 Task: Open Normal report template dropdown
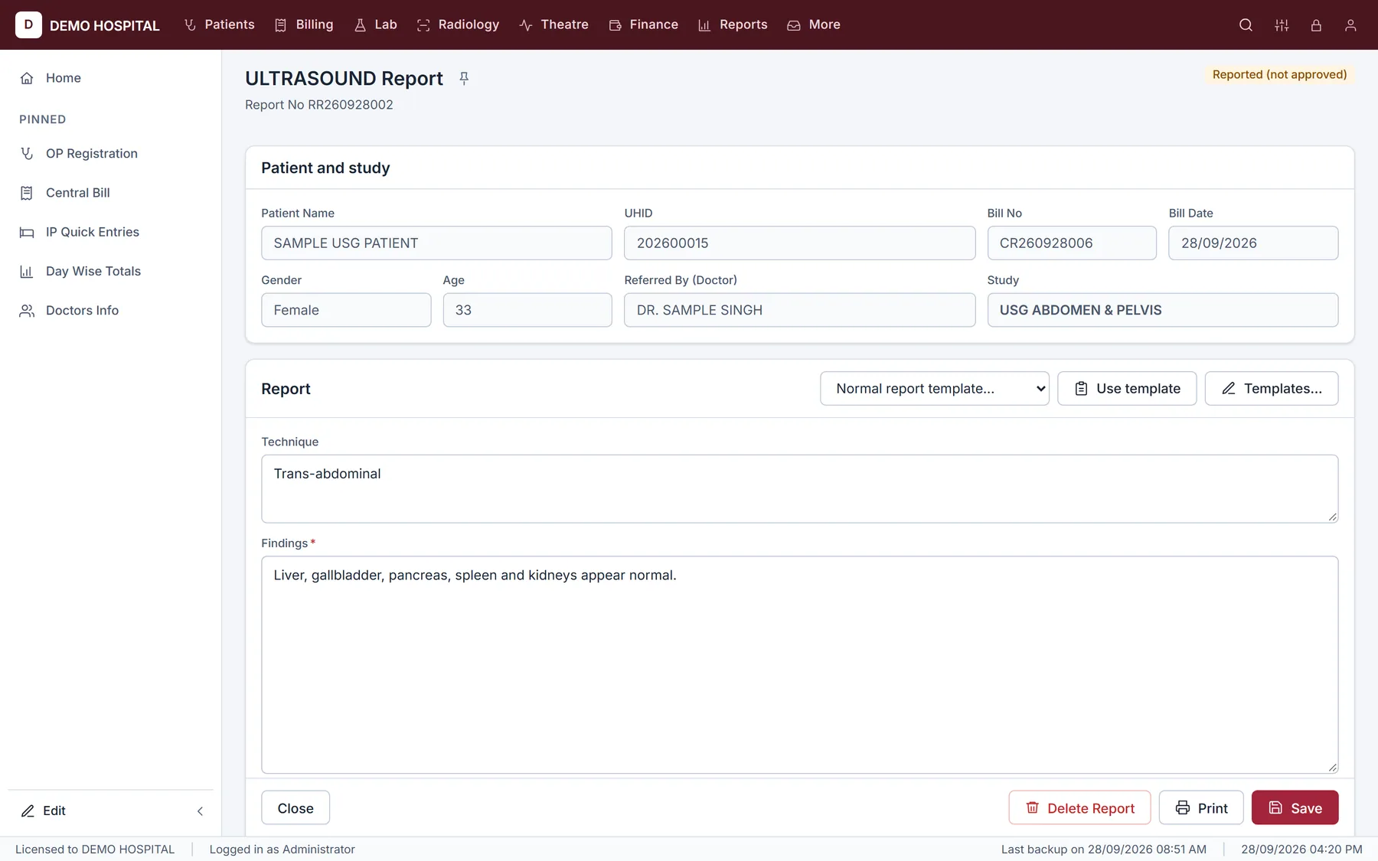(x=935, y=389)
